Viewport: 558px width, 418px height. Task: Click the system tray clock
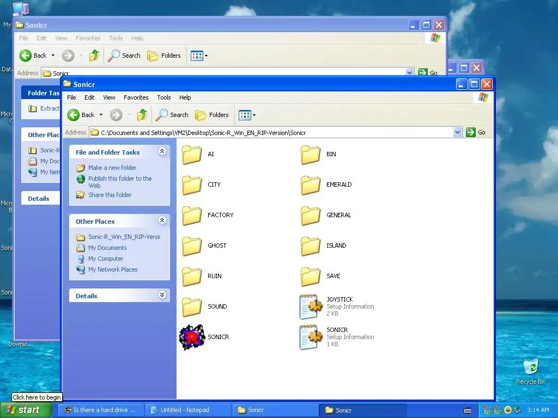538,410
